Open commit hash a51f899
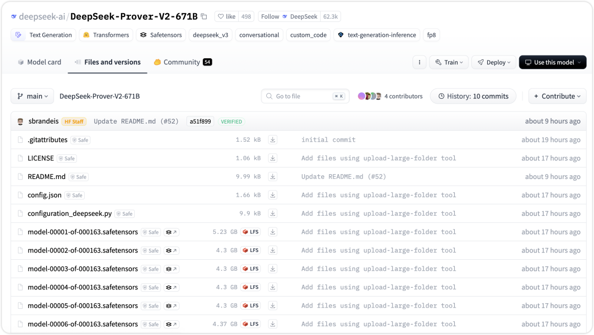The image size is (594, 335). click(200, 121)
